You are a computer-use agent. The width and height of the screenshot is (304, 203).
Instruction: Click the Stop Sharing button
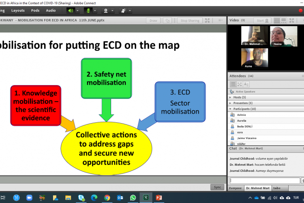point(190,21)
